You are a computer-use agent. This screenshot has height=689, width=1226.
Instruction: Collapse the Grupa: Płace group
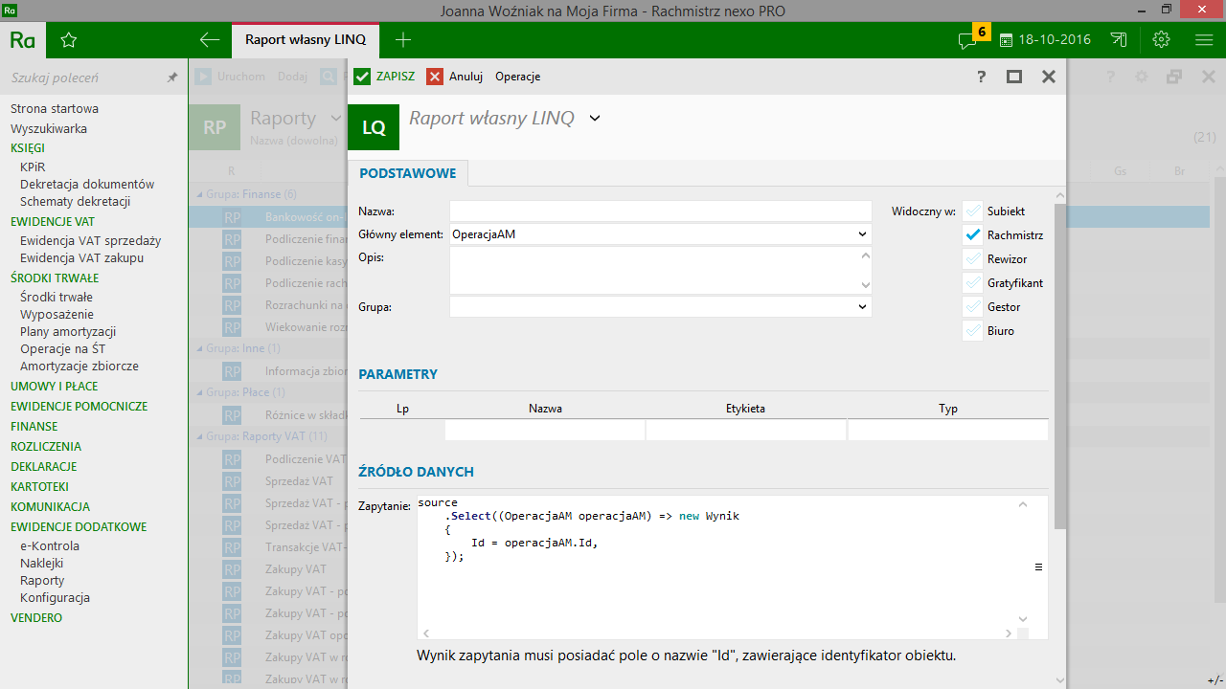pyautogui.click(x=198, y=392)
